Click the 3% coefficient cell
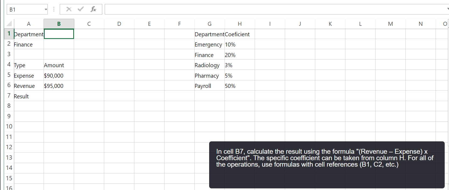The width and height of the screenshot is (449, 190). pos(240,65)
